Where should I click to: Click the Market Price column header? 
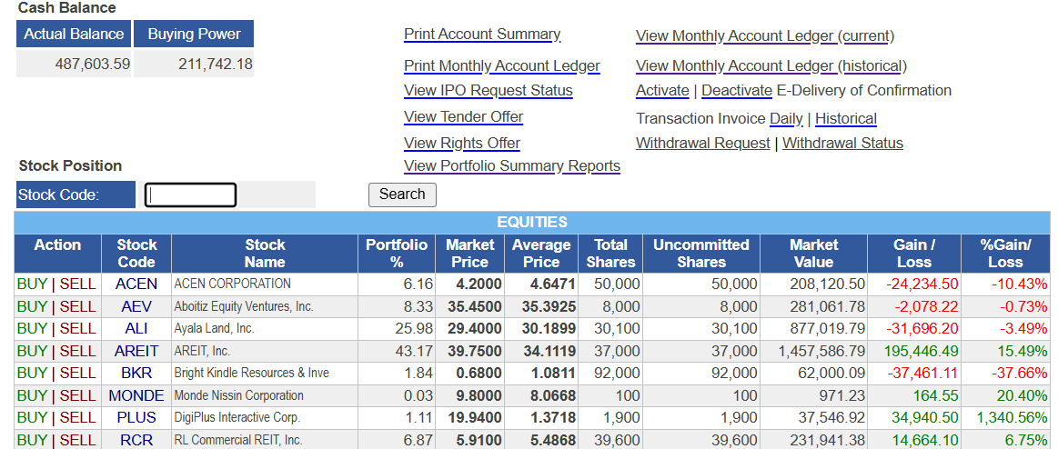(x=470, y=254)
